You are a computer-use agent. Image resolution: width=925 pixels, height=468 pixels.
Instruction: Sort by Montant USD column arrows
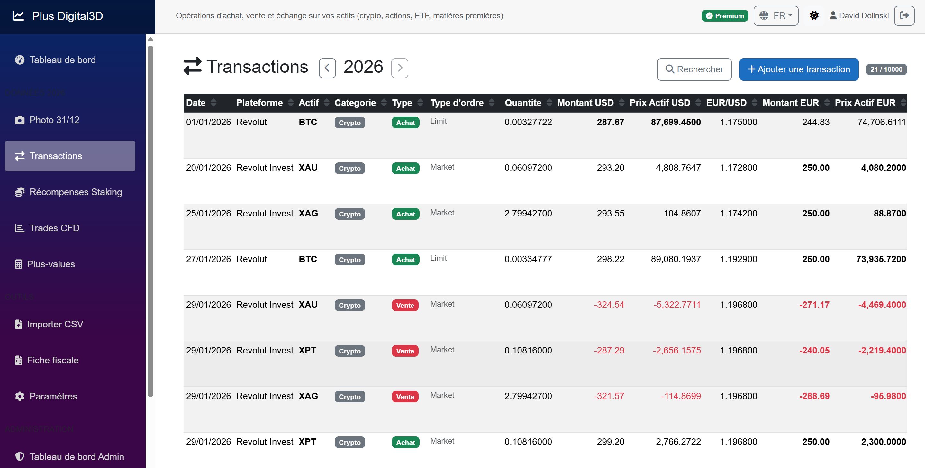pos(621,103)
